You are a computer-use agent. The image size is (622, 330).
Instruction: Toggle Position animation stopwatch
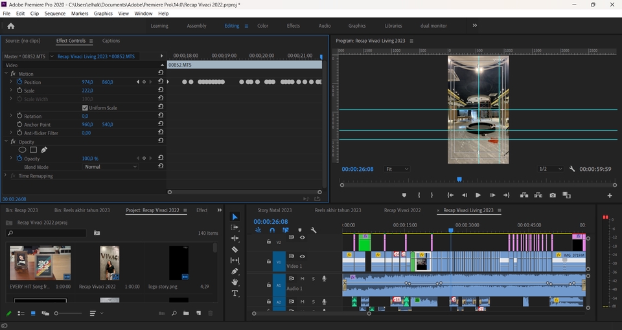19,82
